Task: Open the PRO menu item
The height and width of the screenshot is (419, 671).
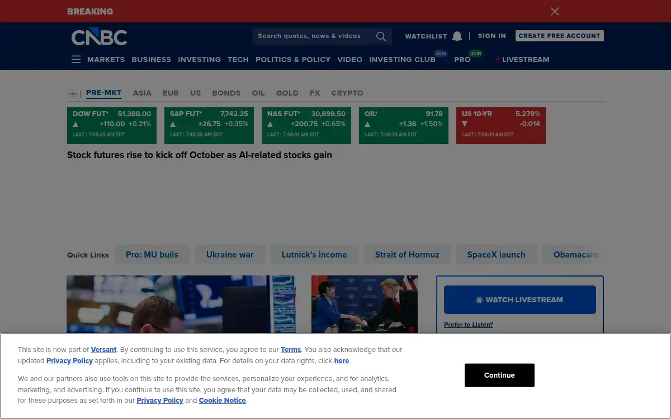Action: (462, 59)
